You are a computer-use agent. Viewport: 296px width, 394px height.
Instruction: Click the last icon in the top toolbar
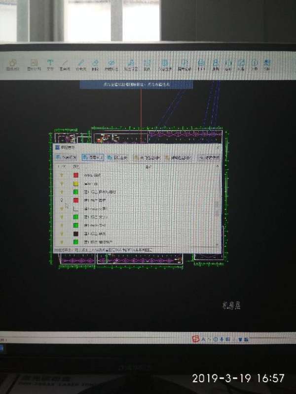point(267,65)
